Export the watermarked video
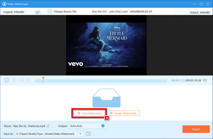213x139 pixels. [x=196, y=129]
